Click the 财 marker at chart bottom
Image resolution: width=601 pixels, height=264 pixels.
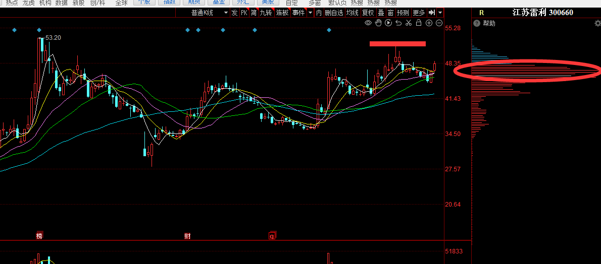pyautogui.click(x=187, y=236)
